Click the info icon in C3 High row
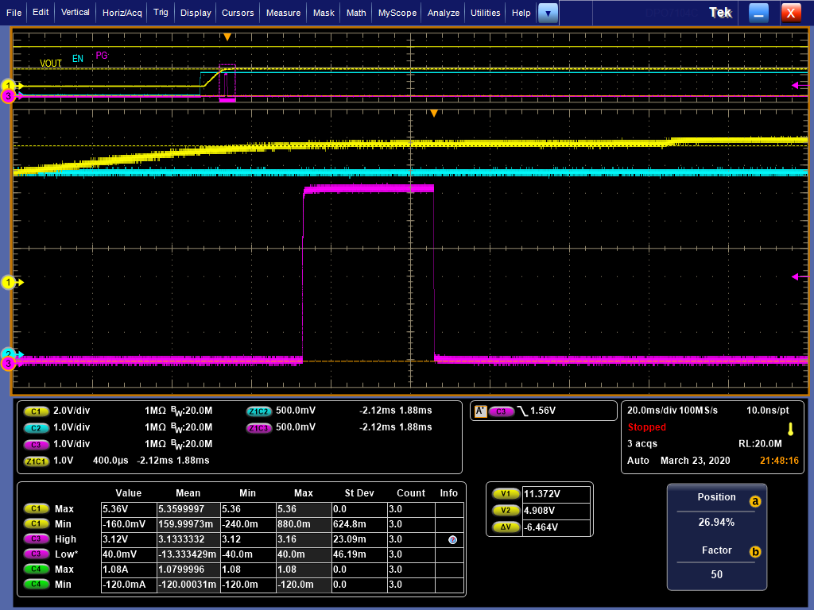This screenshot has height=610, width=814. 452,539
